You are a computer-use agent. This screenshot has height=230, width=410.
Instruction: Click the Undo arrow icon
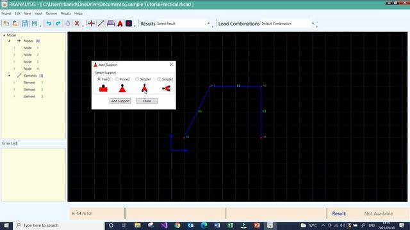pyautogui.click(x=49, y=24)
